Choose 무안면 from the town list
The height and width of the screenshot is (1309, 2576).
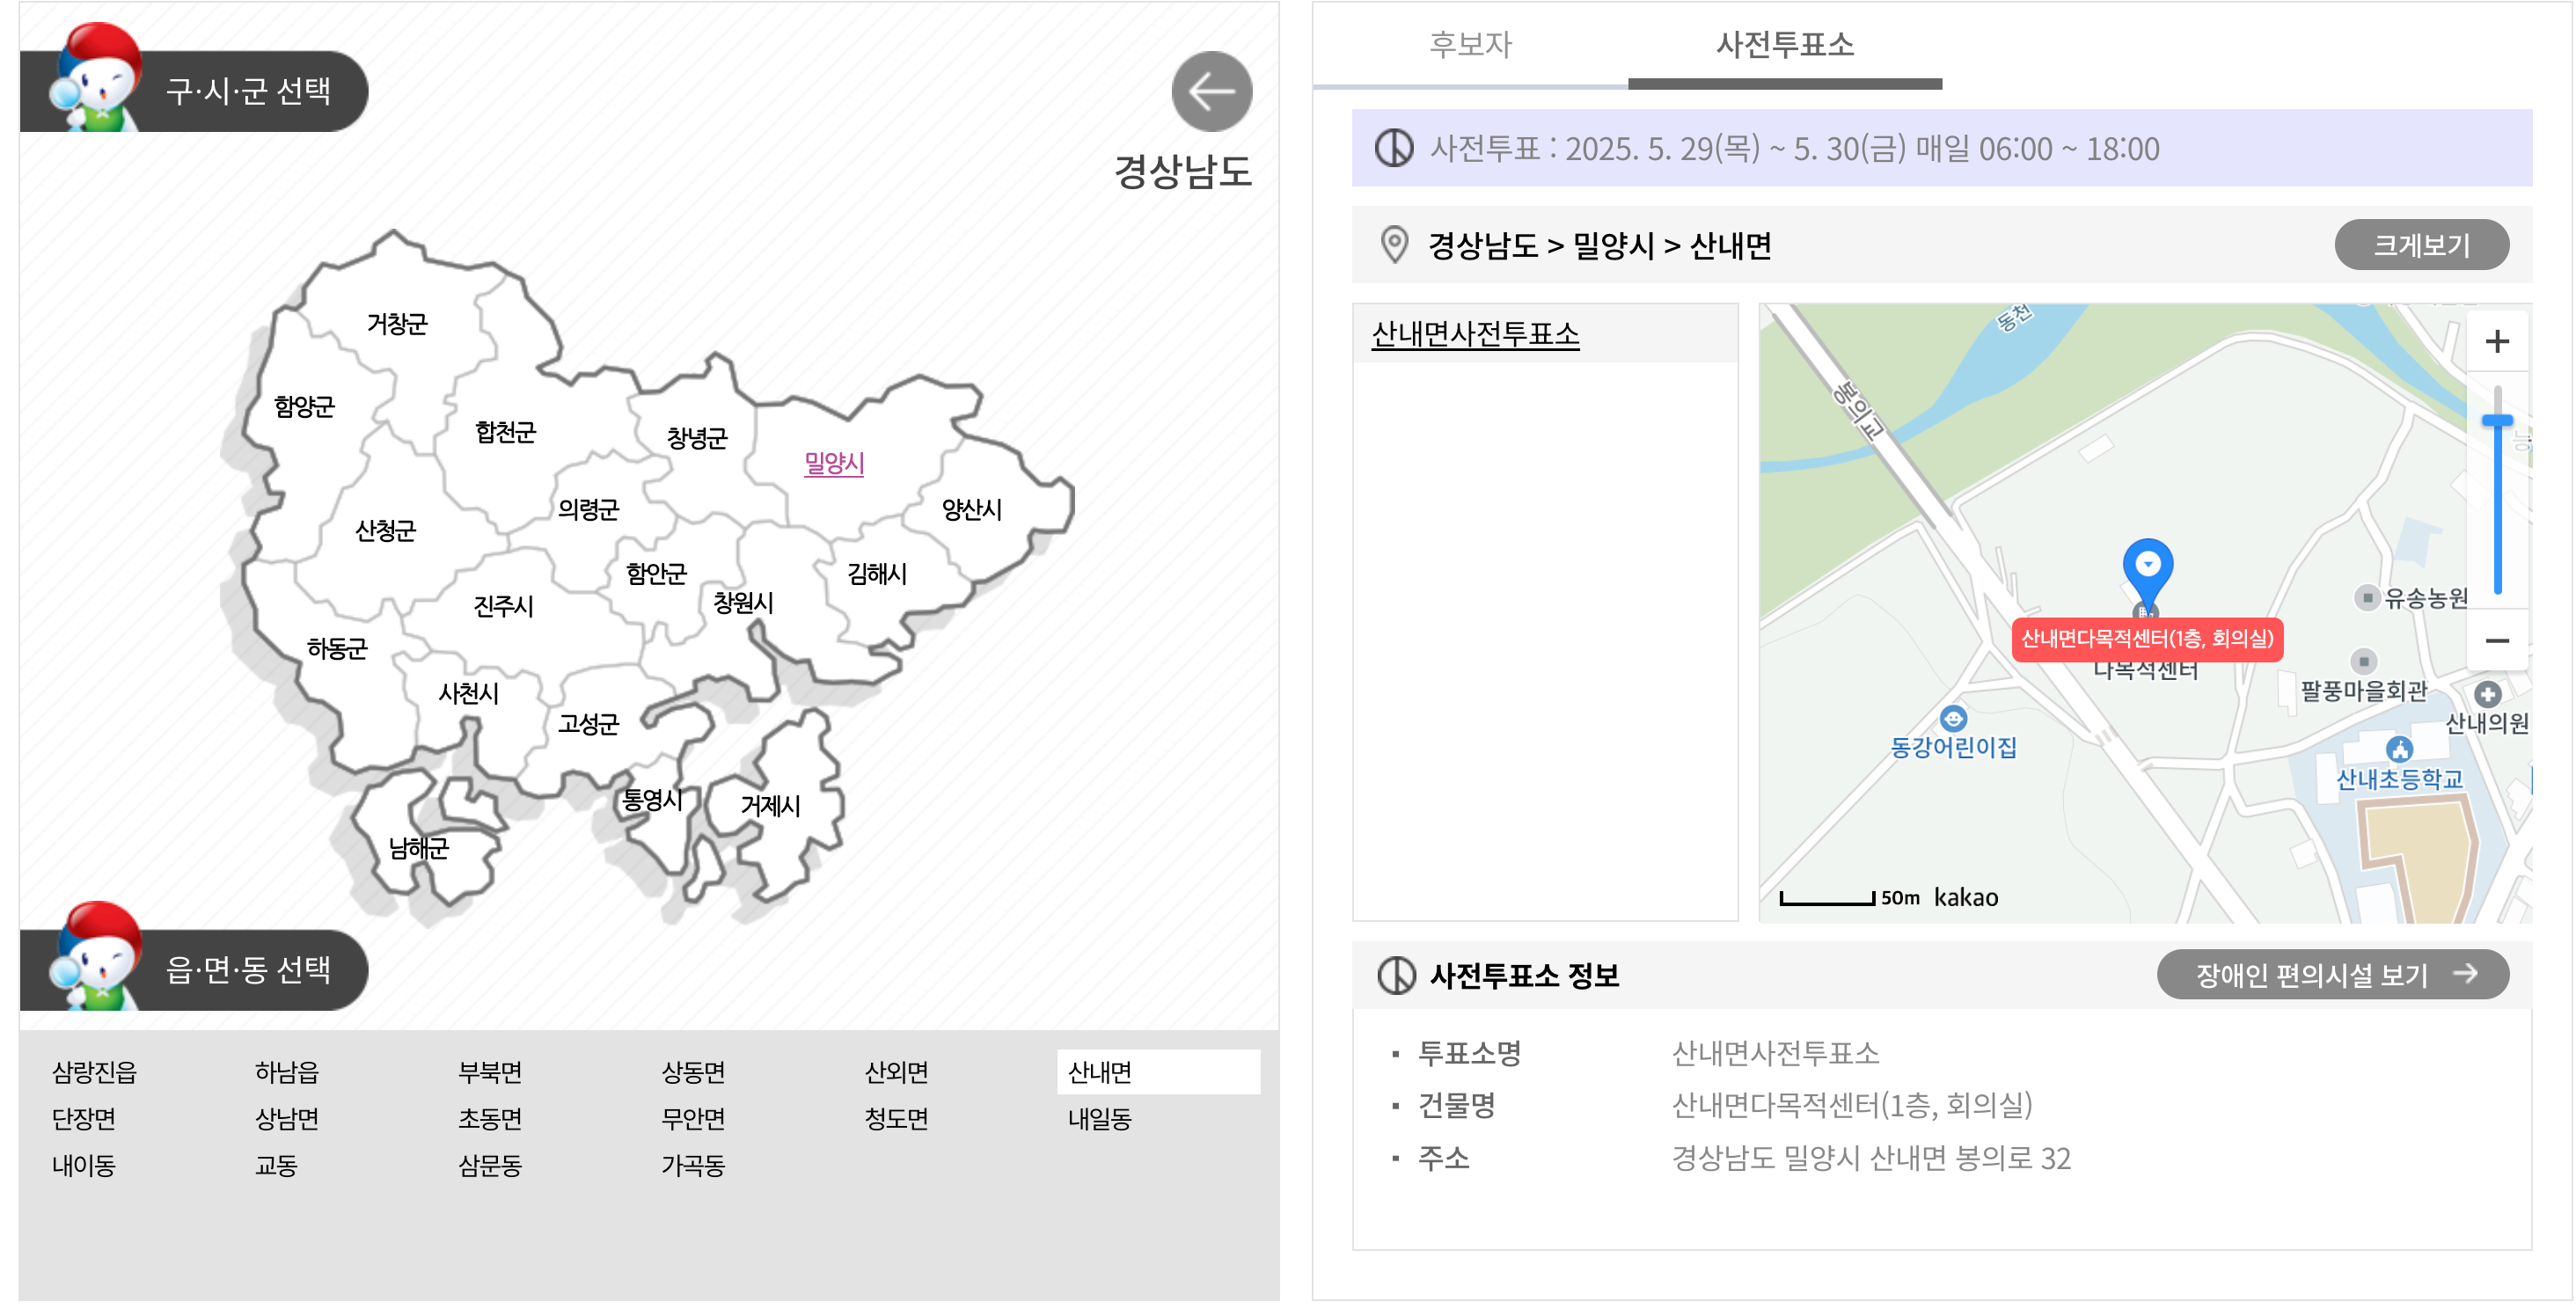(693, 1120)
